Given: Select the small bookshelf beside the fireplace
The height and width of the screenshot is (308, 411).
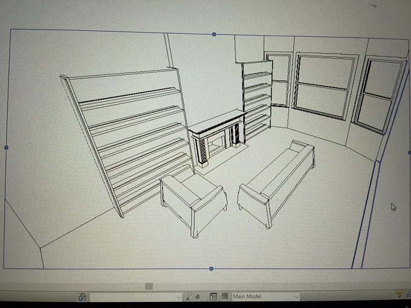Looking at the screenshot, I should (x=257, y=101).
